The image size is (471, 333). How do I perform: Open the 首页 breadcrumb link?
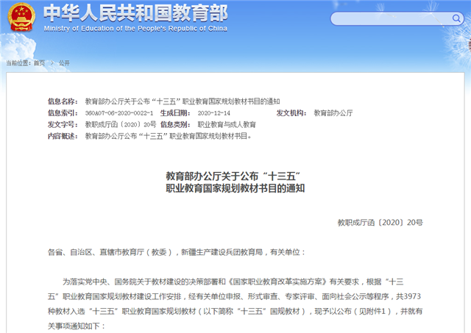(x=38, y=64)
